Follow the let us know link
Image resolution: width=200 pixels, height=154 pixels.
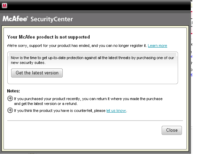pos(116,111)
